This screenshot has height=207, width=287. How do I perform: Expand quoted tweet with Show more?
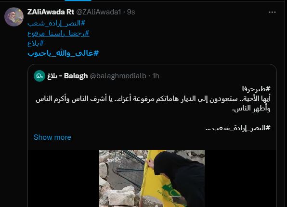click(52, 137)
